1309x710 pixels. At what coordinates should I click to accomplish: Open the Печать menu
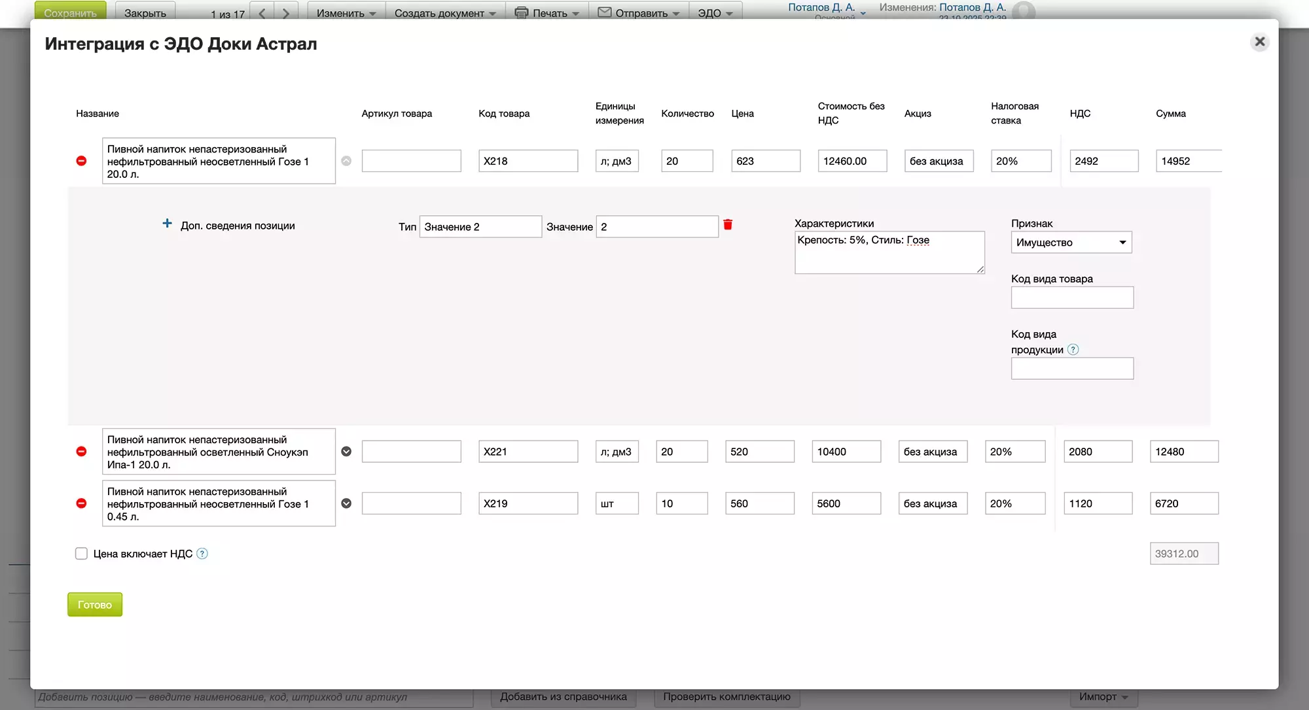(547, 12)
